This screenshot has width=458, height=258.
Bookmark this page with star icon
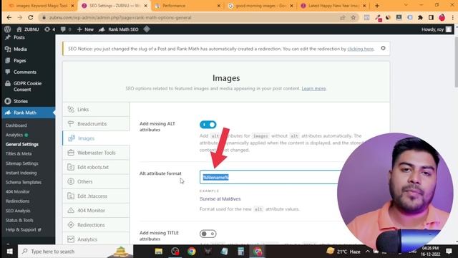(x=353, y=17)
